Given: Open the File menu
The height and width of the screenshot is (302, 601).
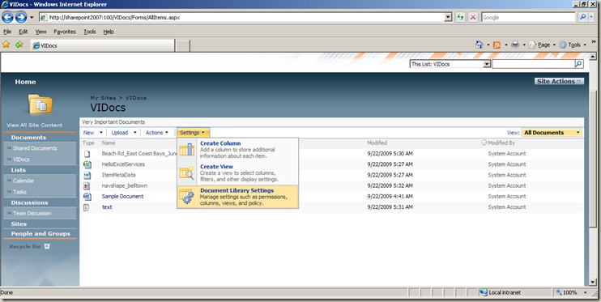Looking at the screenshot, I should pyautogui.click(x=7, y=32).
